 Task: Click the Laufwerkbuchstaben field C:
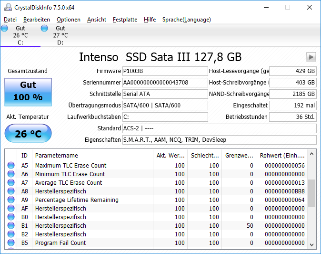coord(165,117)
